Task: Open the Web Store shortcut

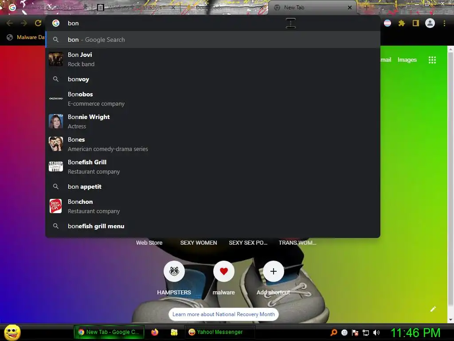Action: point(149,243)
